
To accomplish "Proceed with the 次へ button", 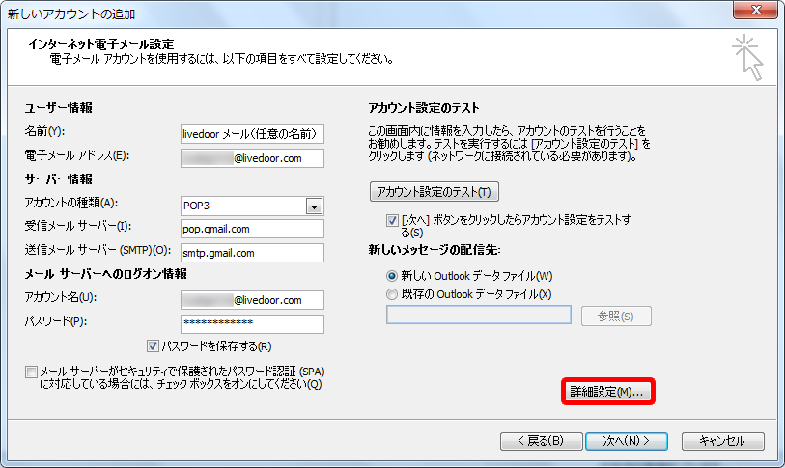I will coord(625,441).
